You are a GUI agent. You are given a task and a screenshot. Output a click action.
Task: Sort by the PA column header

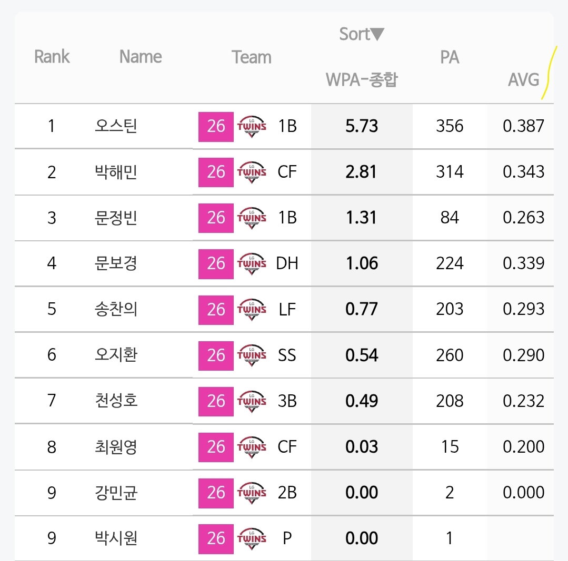pos(450,57)
